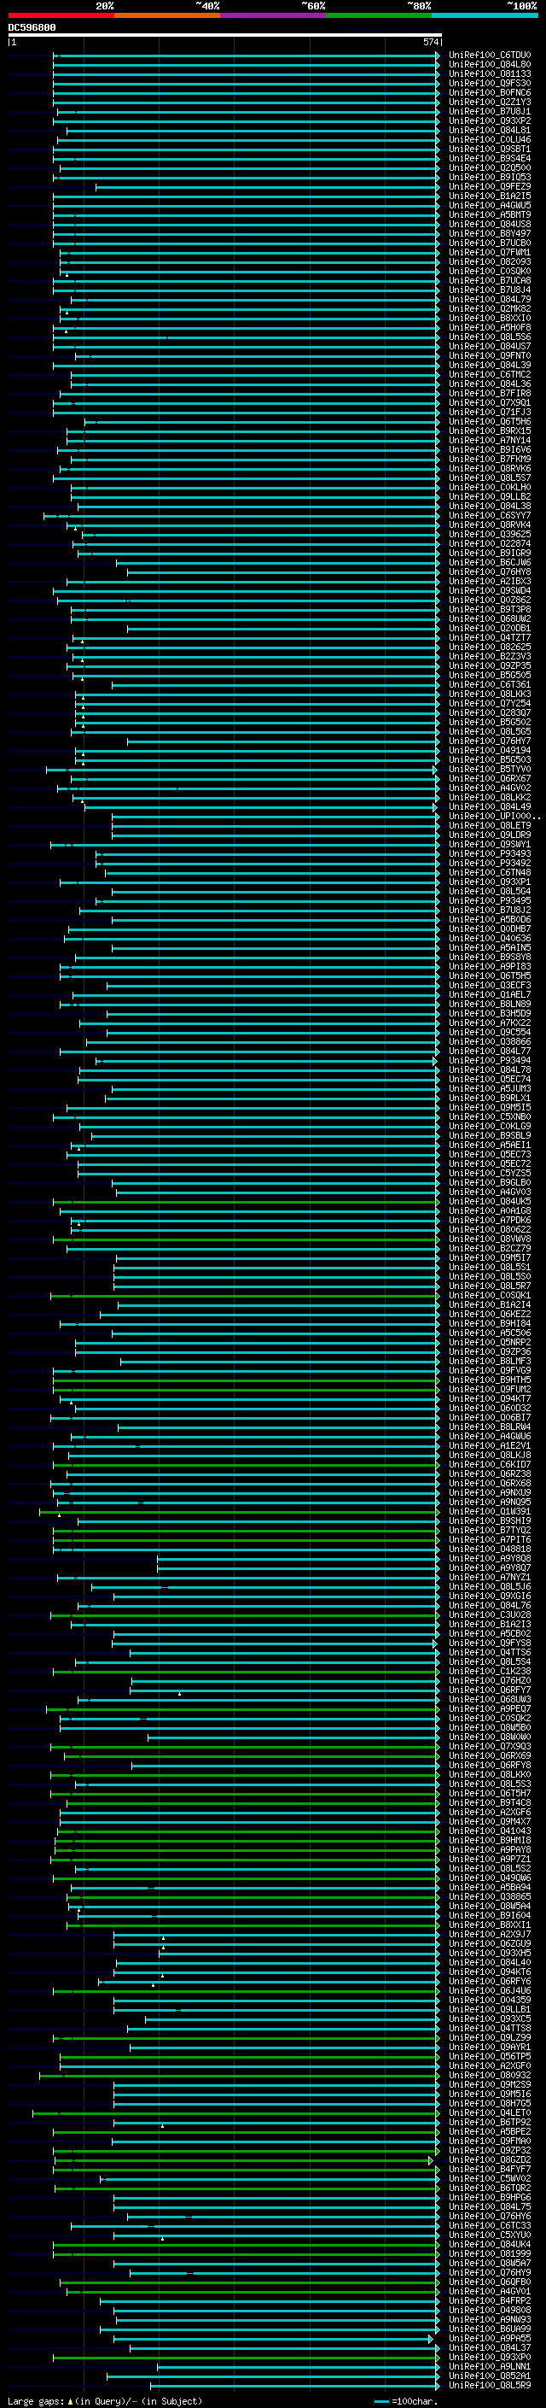Select the UniRef100_A5AIN5 label

coord(489,947)
